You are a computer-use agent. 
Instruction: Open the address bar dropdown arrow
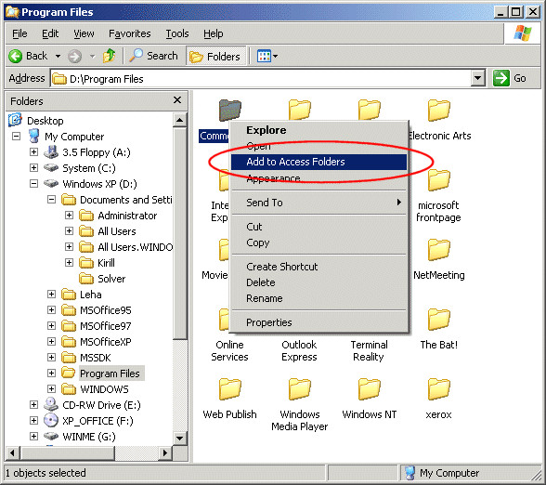coord(477,78)
